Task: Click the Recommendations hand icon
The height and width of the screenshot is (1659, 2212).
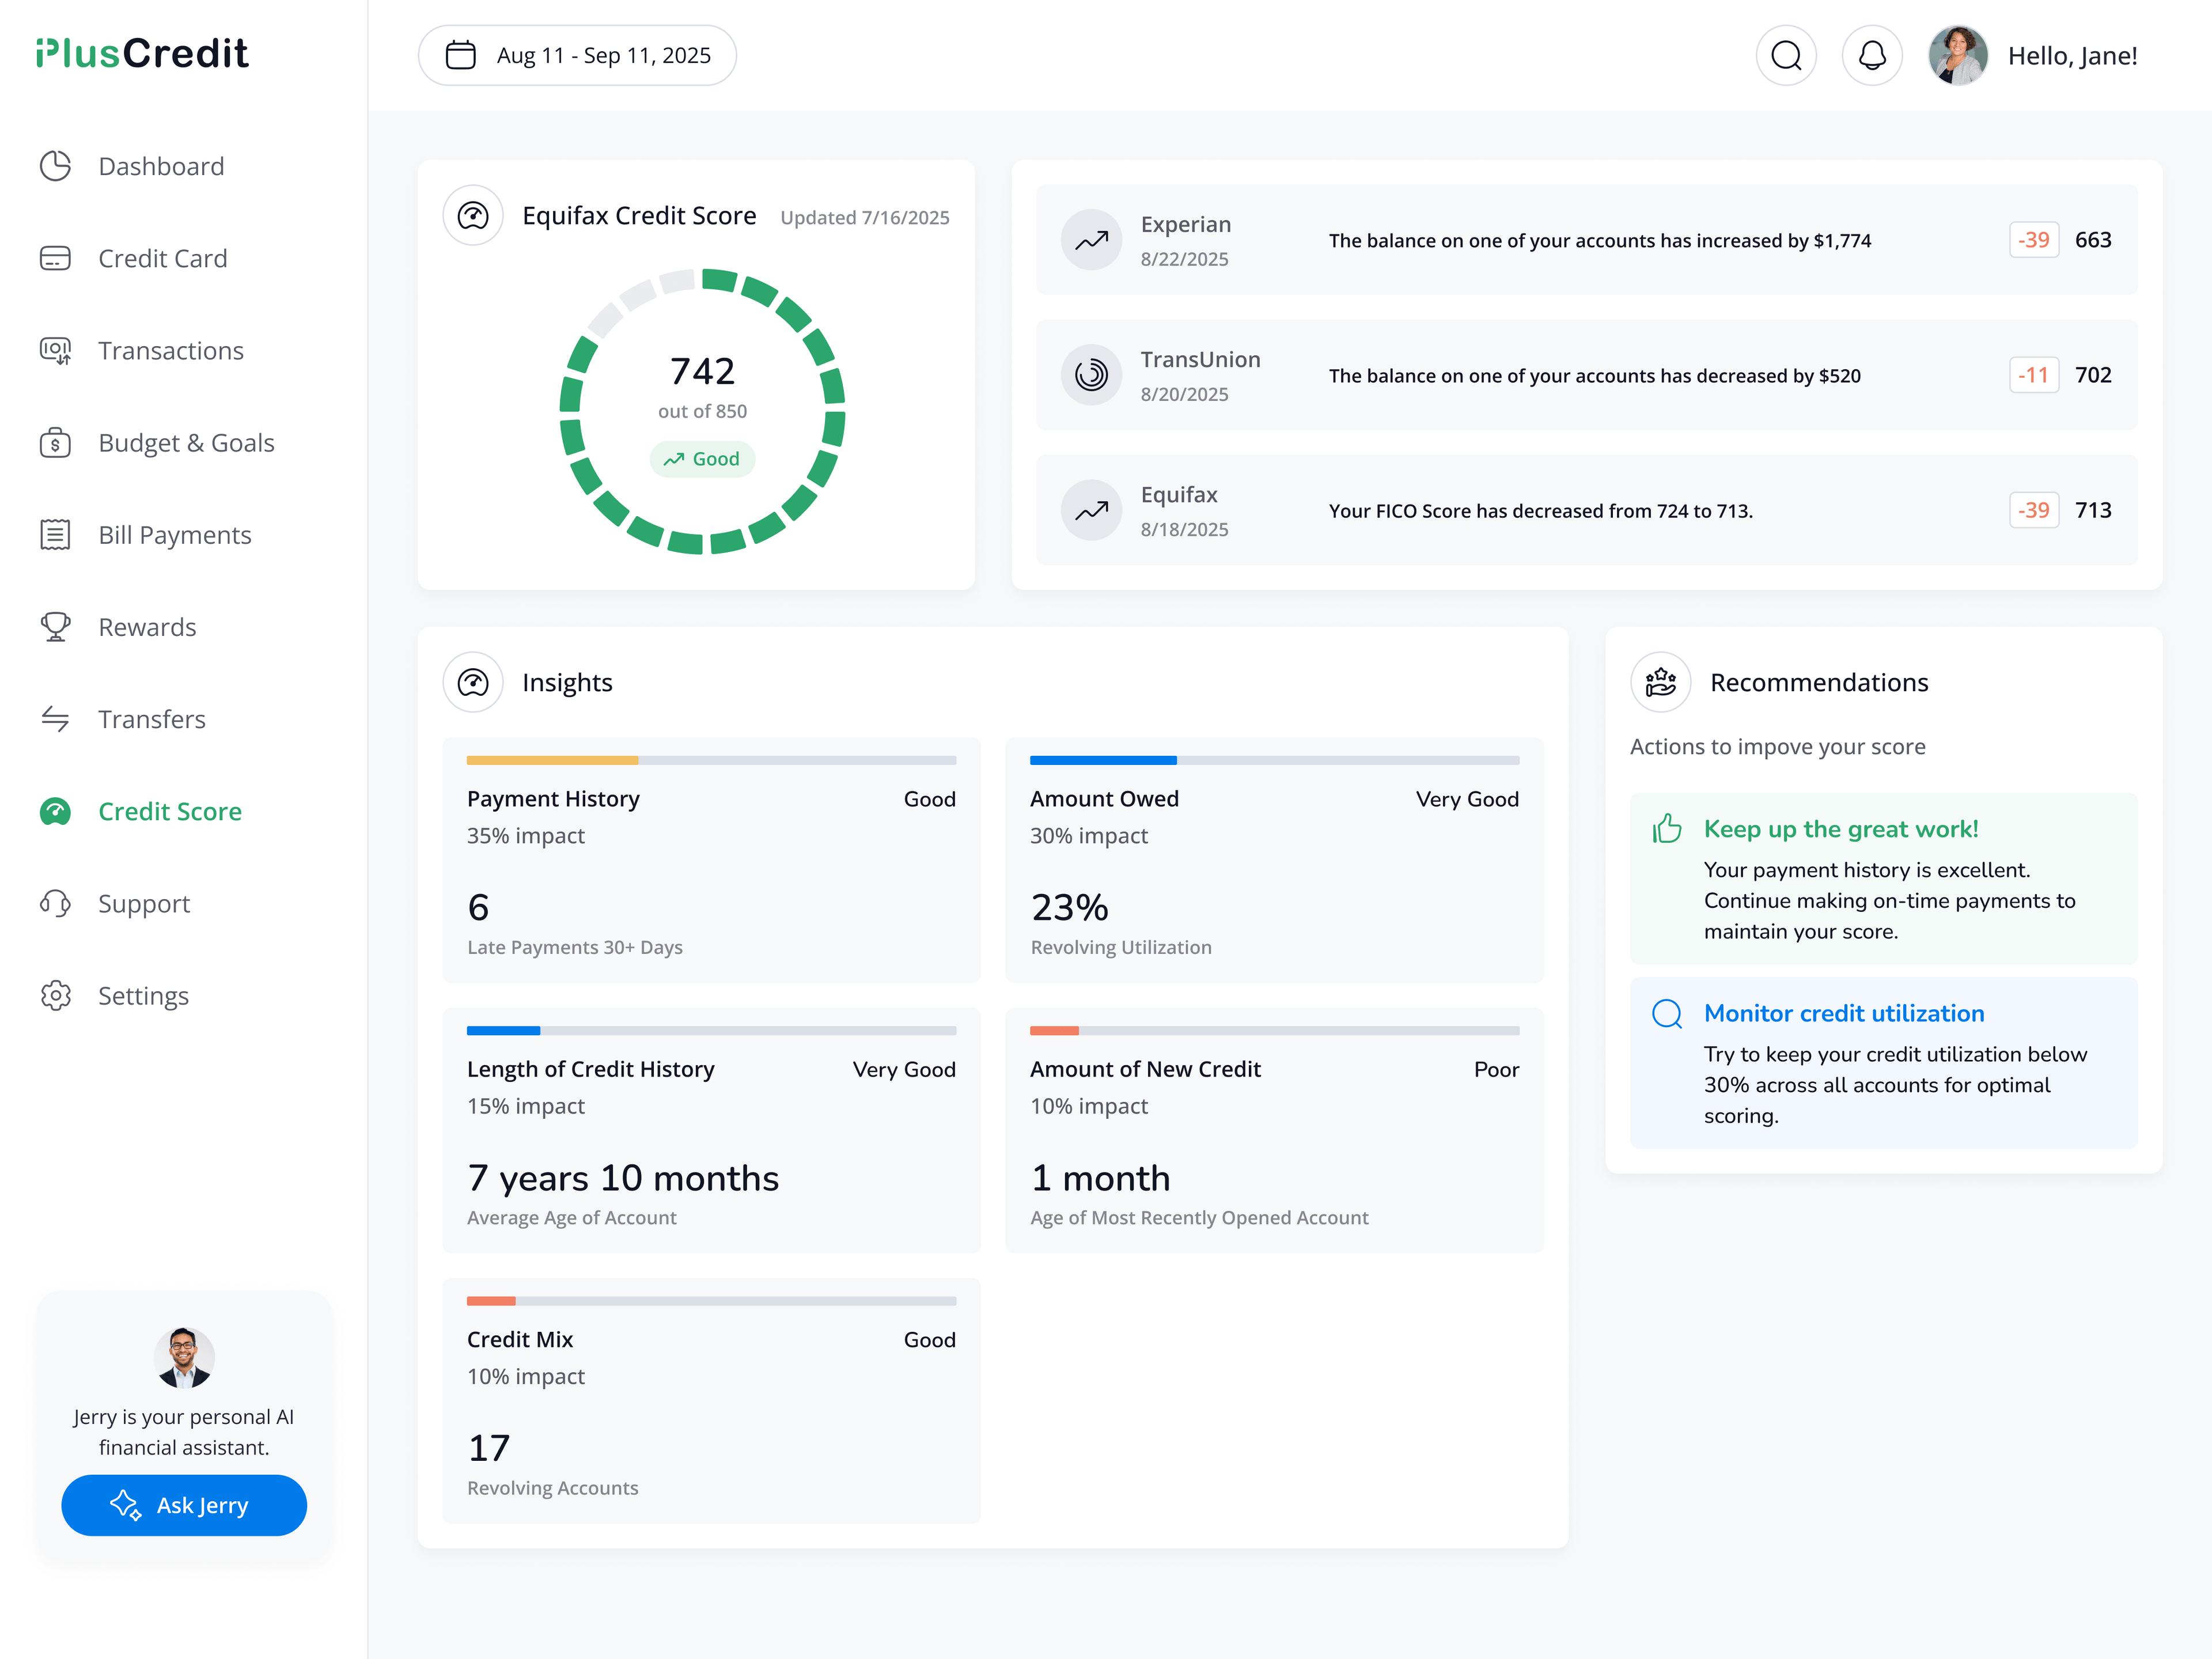Action: 1661,682
